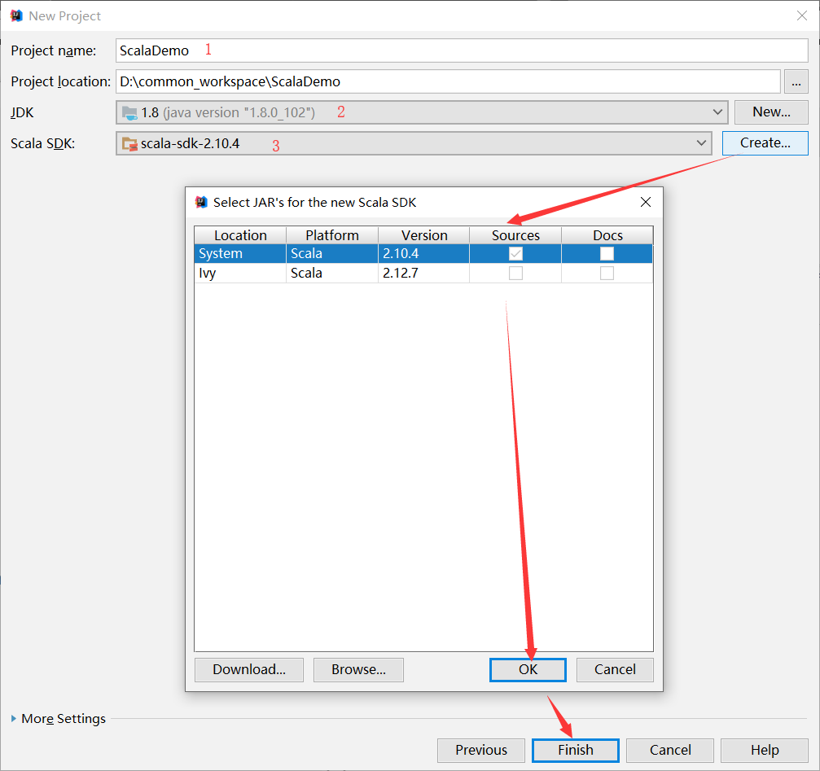The image size is (820, 771).
Task: Sort by the Location column header
Action: click(x=240, y=235)
